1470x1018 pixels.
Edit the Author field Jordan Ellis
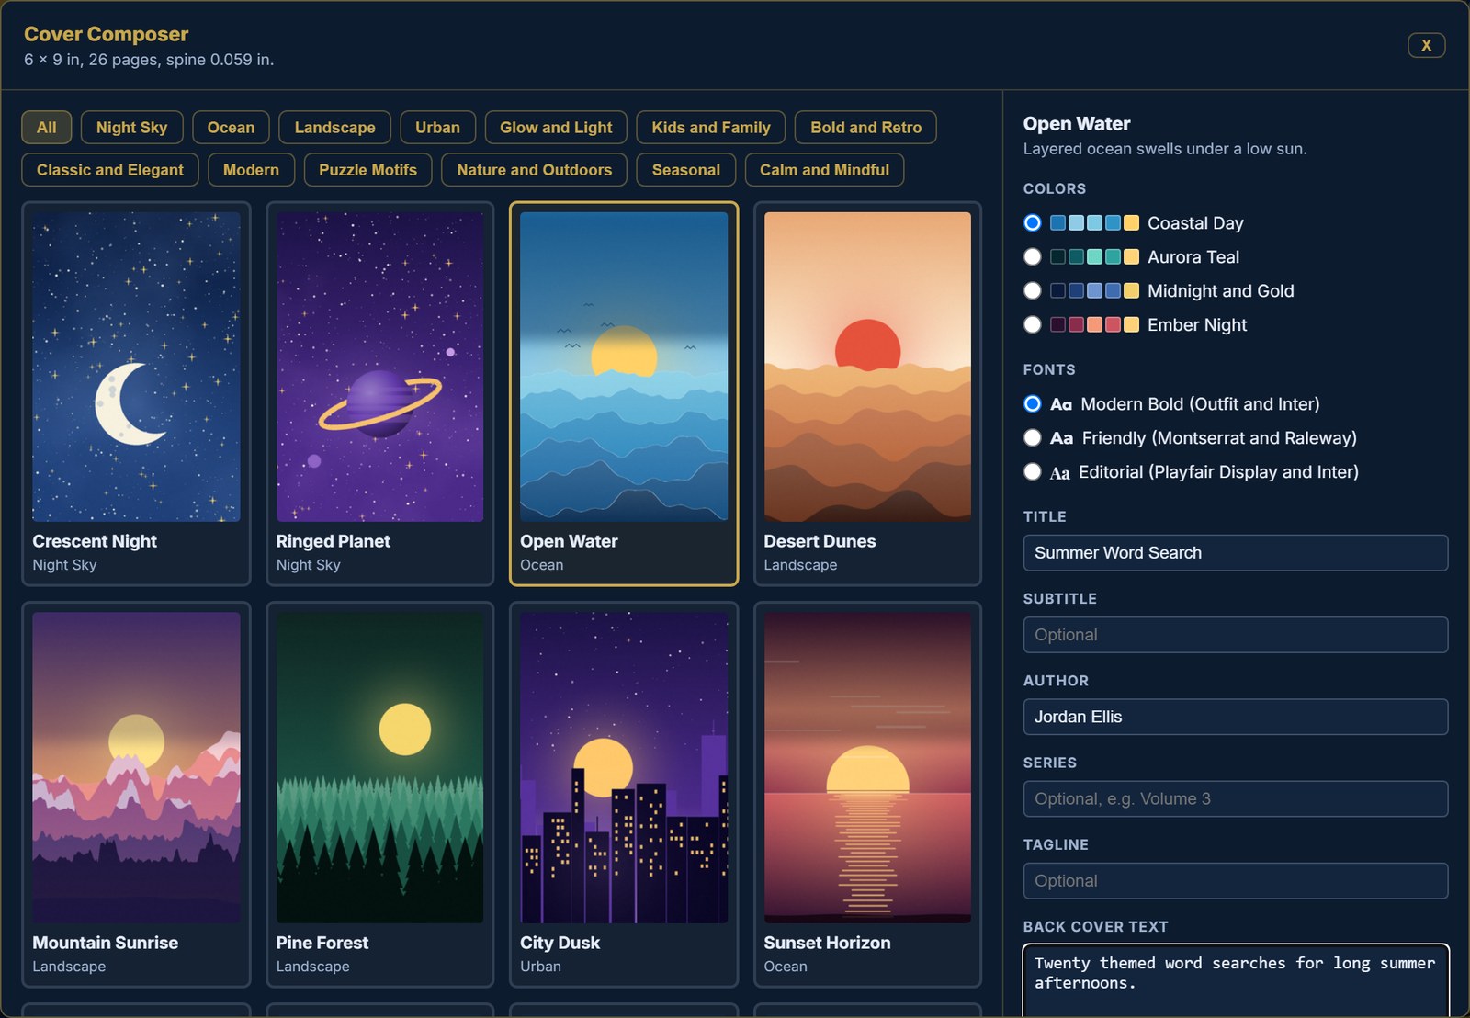(1236, 717)
